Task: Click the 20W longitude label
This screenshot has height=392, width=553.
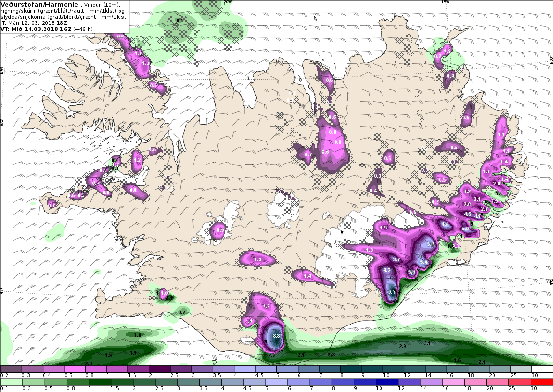Action: point(228,2)
